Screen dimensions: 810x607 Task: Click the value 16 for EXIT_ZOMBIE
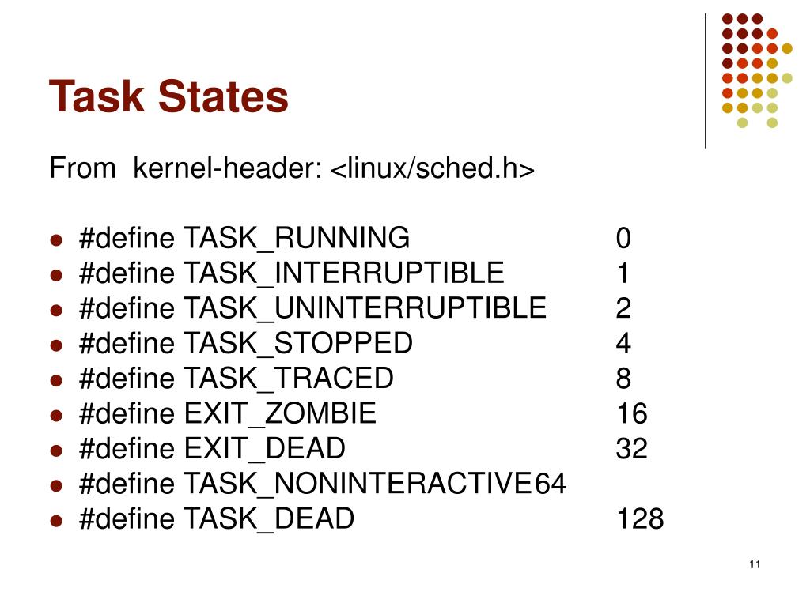click(632, 413)
